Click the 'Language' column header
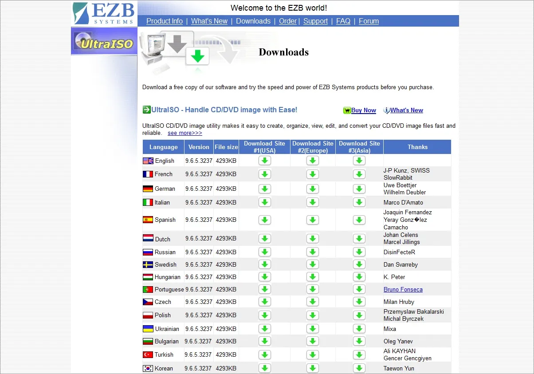 click(163, 147)
